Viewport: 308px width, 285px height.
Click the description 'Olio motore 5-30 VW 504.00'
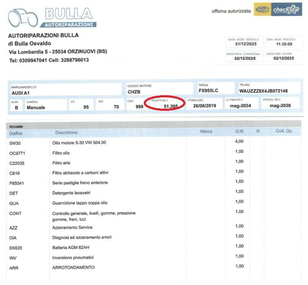click(79, 143)
